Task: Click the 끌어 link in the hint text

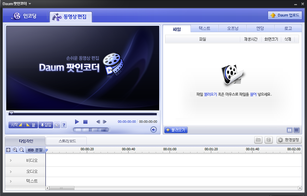Action: (253, 94)
